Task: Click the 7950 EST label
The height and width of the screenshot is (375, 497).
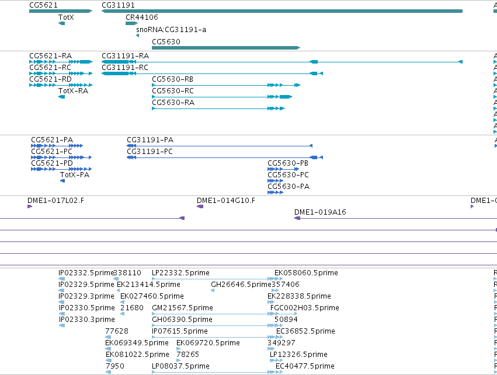Action: 115,367
